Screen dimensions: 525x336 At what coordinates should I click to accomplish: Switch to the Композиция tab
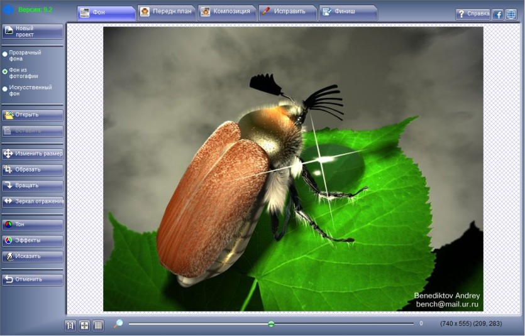click(227, 13)
